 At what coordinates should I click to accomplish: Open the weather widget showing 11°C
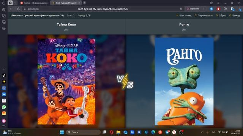pyautogui.click(x=12, y=132)
